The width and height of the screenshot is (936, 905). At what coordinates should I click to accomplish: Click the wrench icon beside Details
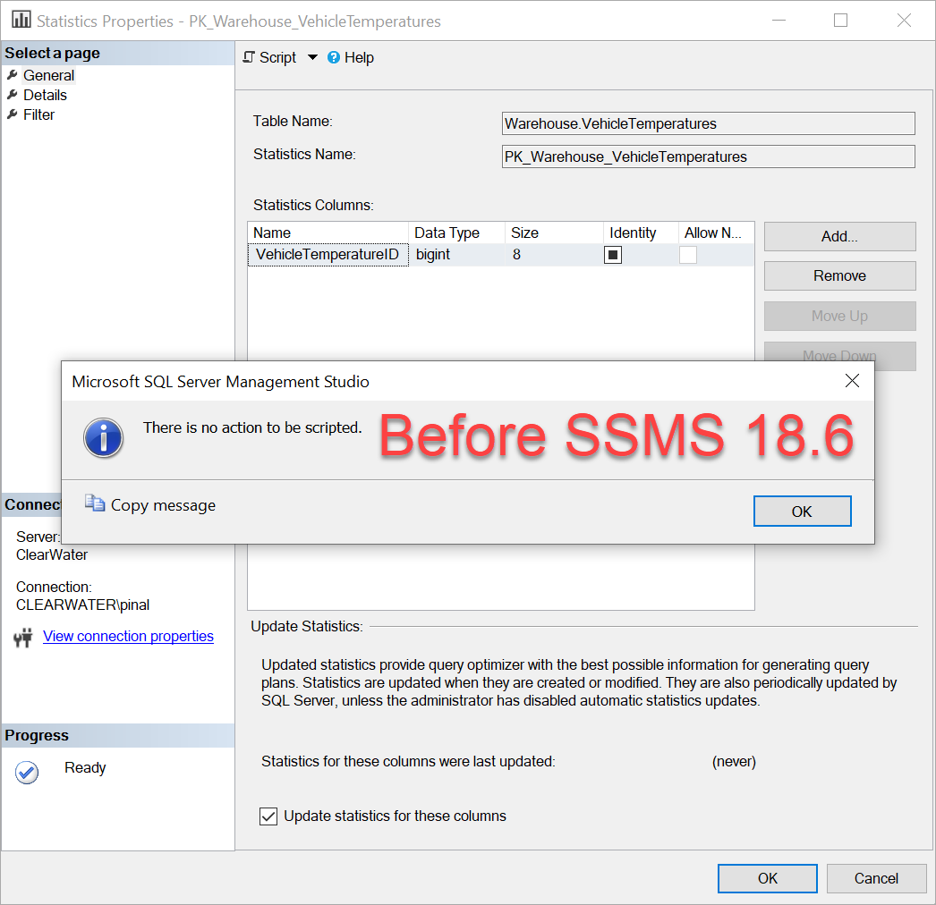coord(12,95)
